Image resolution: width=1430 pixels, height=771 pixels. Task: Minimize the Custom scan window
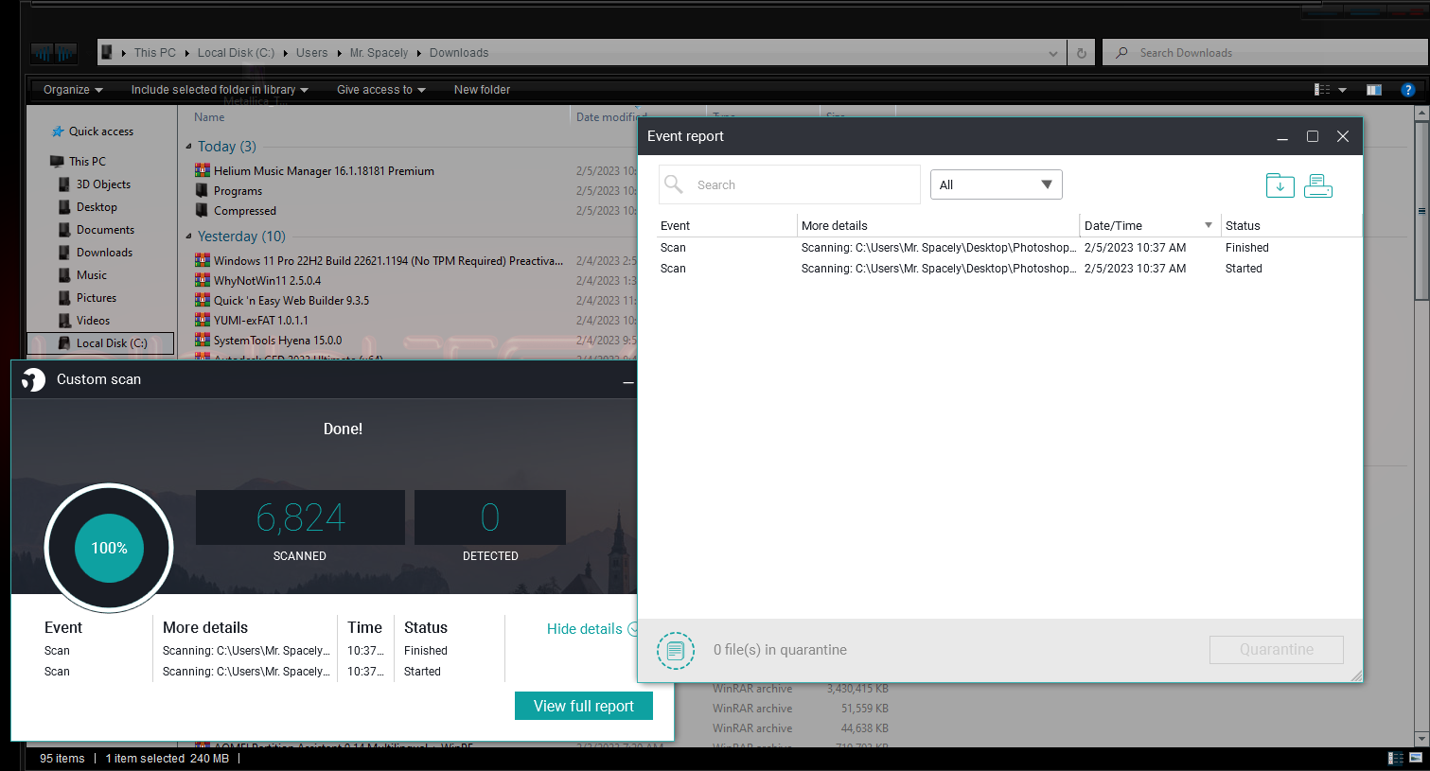[x=628, y=382]
